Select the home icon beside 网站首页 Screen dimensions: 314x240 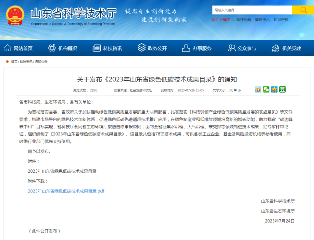[x=7, y=47]
